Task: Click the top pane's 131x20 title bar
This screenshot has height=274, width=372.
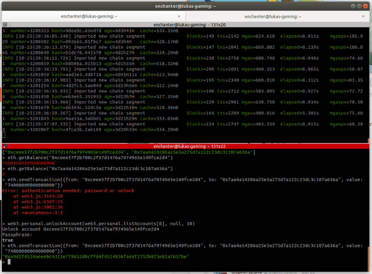Action: [x=186, y=25]
